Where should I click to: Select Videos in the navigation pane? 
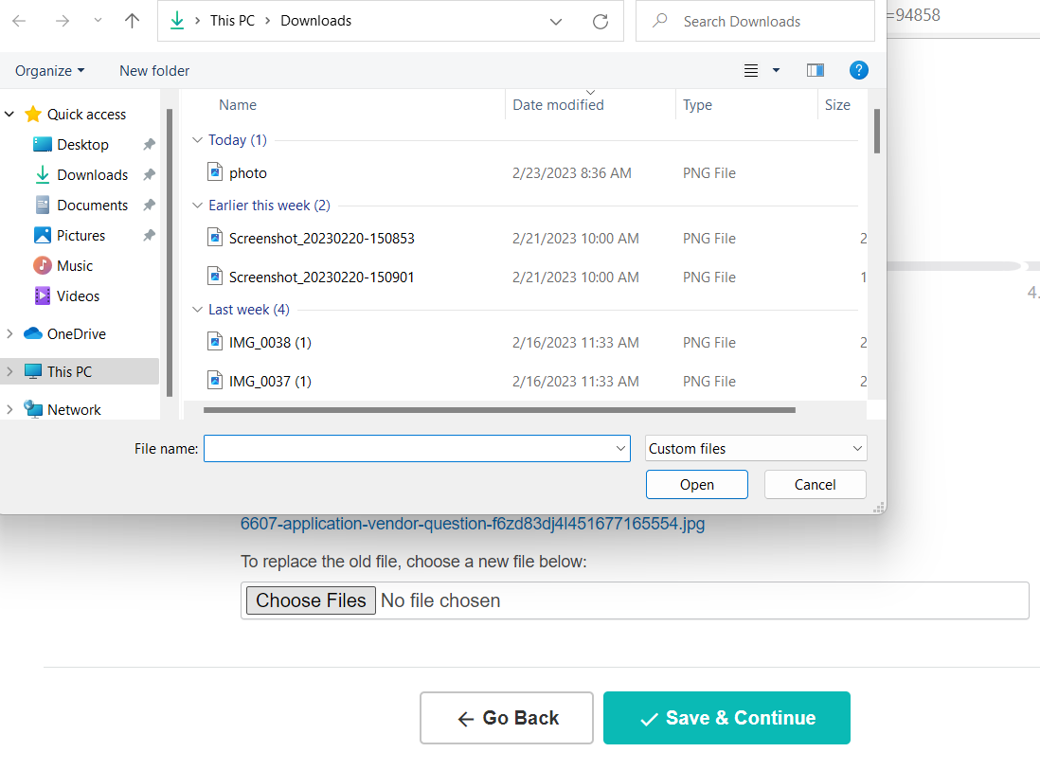pyautogui.click(x=79, y=296)
